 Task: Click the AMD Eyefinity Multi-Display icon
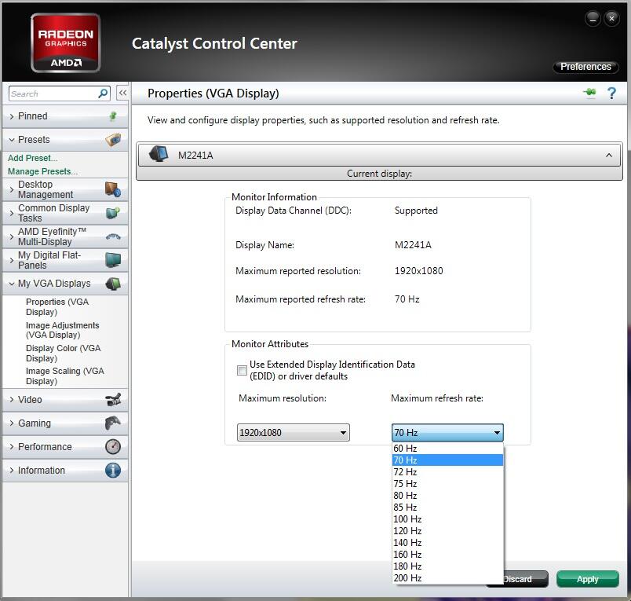[113, 236]
